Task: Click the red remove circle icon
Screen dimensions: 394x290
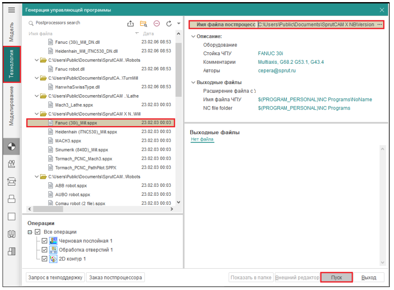Action: 157,24
